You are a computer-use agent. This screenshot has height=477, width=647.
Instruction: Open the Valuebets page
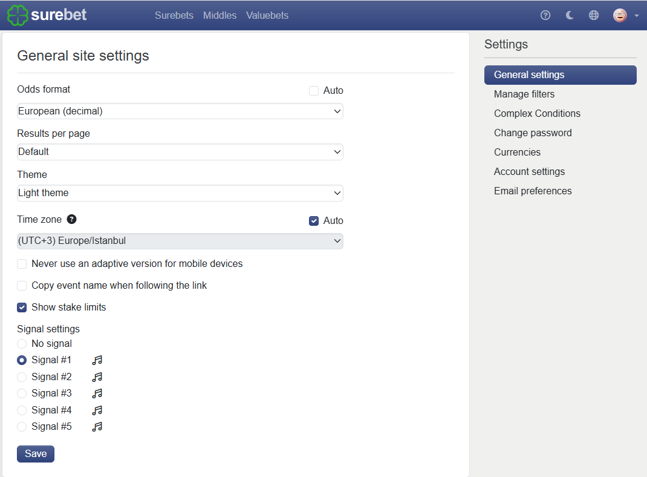click(267, 15)
